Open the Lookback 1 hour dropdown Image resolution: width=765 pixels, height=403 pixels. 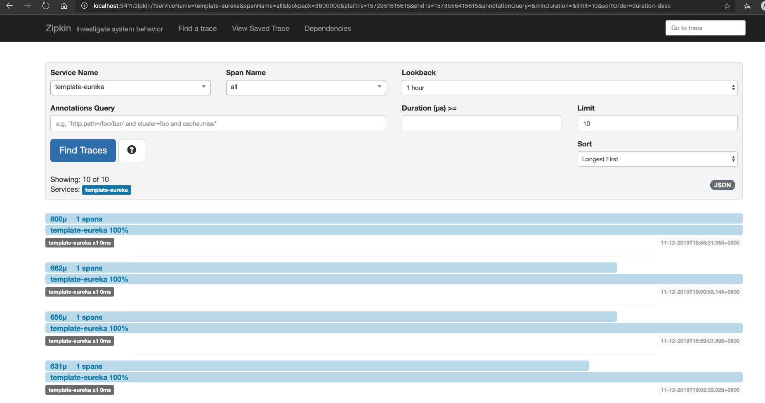click(569, 87)
